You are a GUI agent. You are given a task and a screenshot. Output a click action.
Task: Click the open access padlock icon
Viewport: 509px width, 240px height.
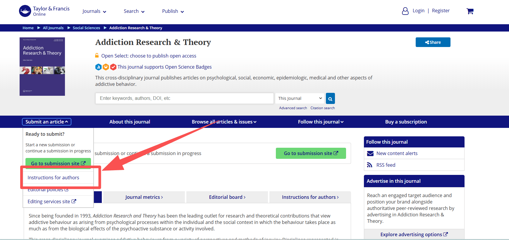pyautogui.click(x=97, y=55)
